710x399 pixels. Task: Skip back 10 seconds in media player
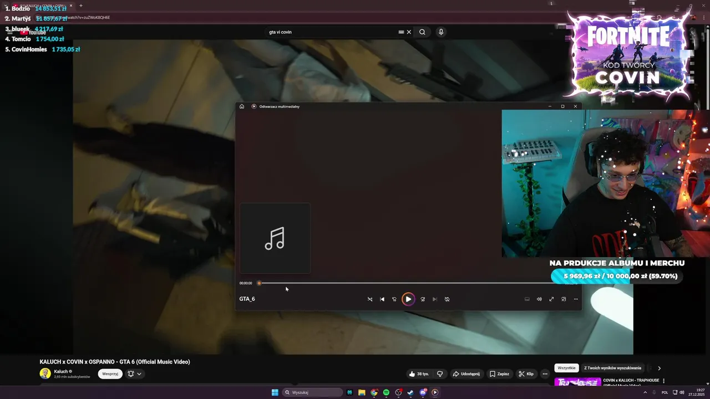click(394, 299)
